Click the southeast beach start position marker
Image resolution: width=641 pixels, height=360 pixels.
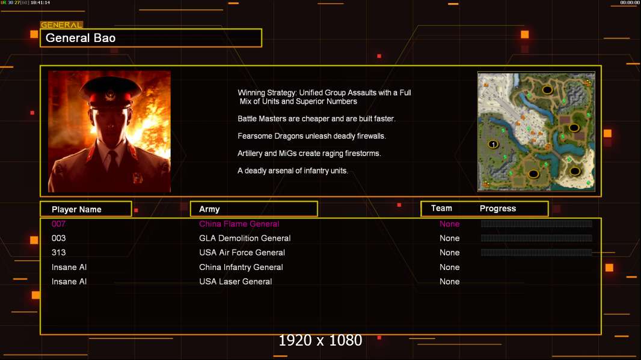[575, 171]
